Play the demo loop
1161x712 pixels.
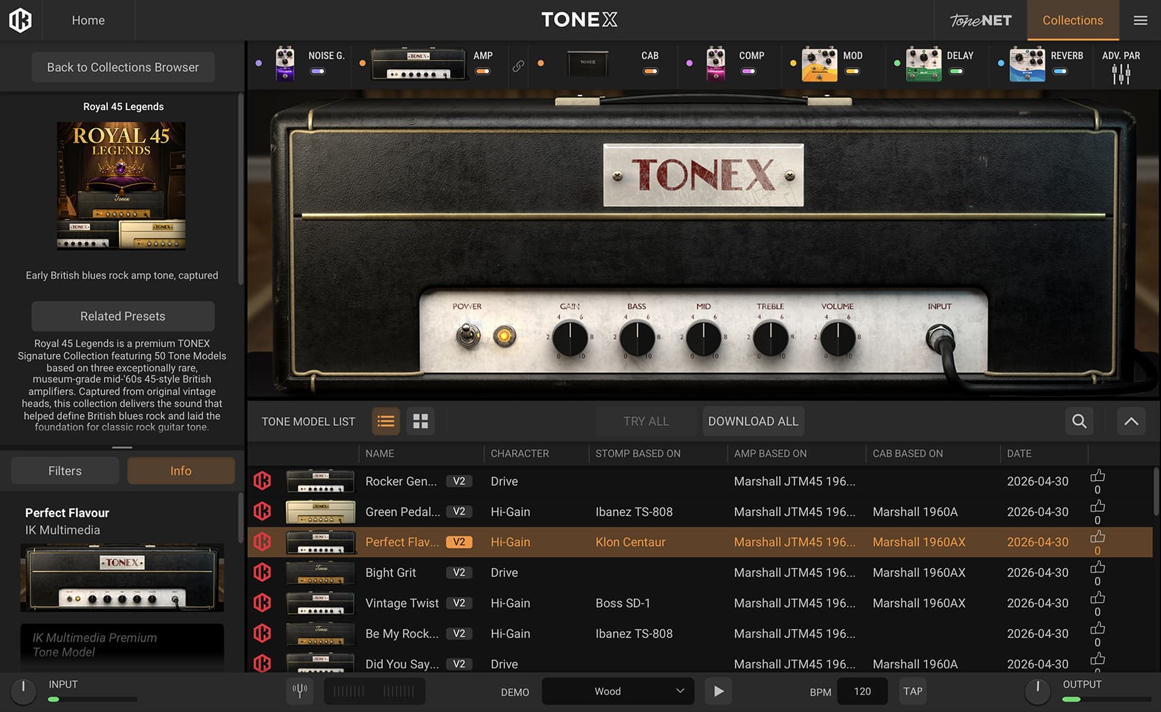click(x=718, y=691)
